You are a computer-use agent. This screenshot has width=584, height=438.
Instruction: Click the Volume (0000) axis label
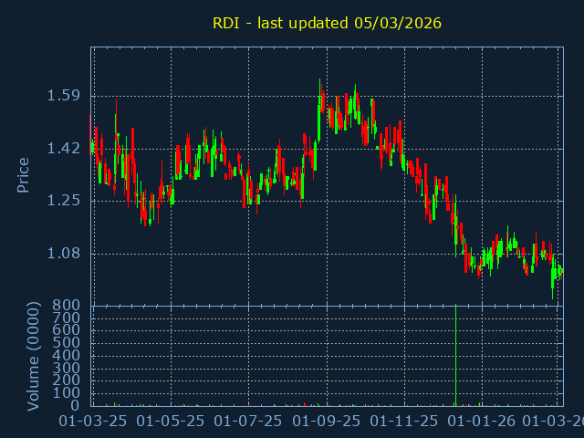[34, 358]
